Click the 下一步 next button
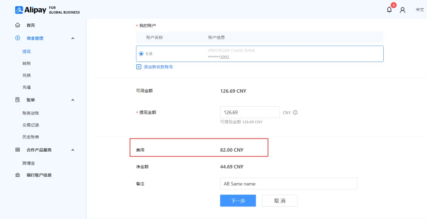The height and width of the screenshot is (219, 427). tap(238, 200)
